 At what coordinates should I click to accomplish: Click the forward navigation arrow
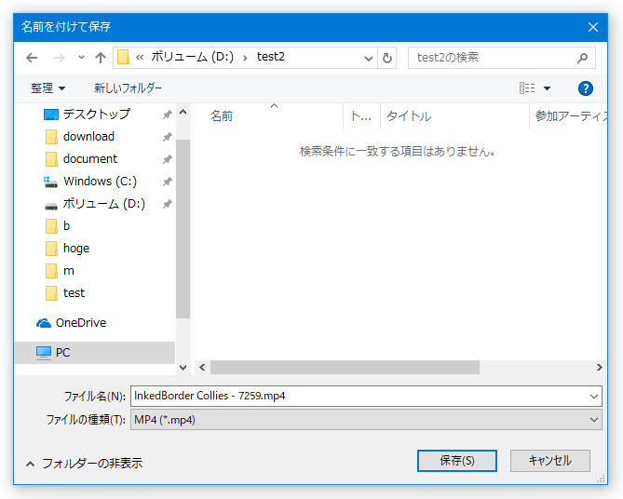coord(60,58)
